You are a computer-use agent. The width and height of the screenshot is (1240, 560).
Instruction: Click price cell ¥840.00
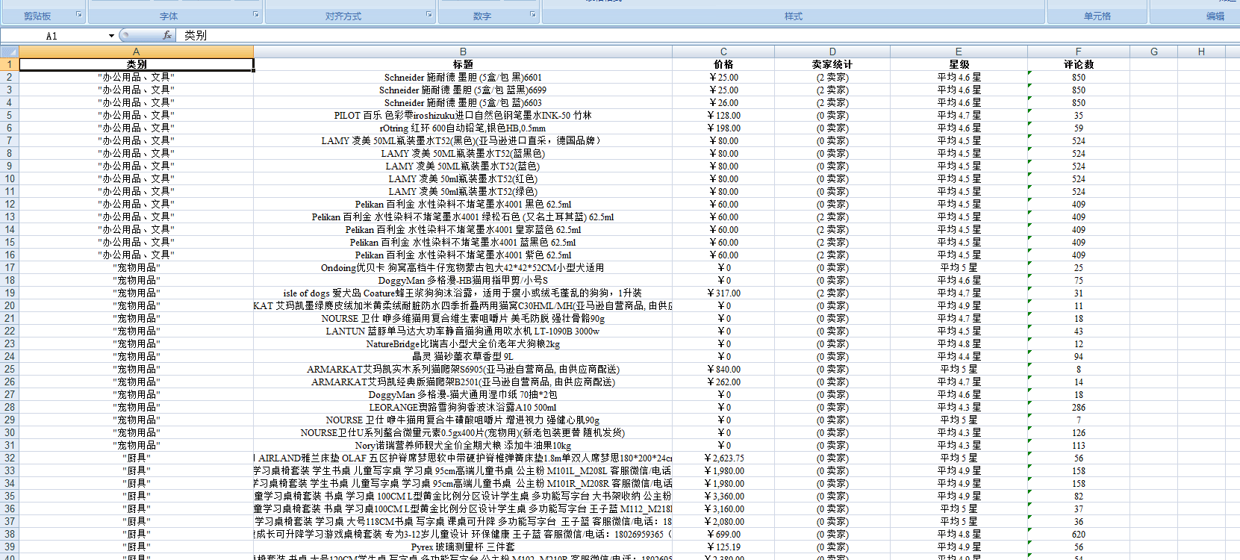pyautogui.click(x=723, y=369)
